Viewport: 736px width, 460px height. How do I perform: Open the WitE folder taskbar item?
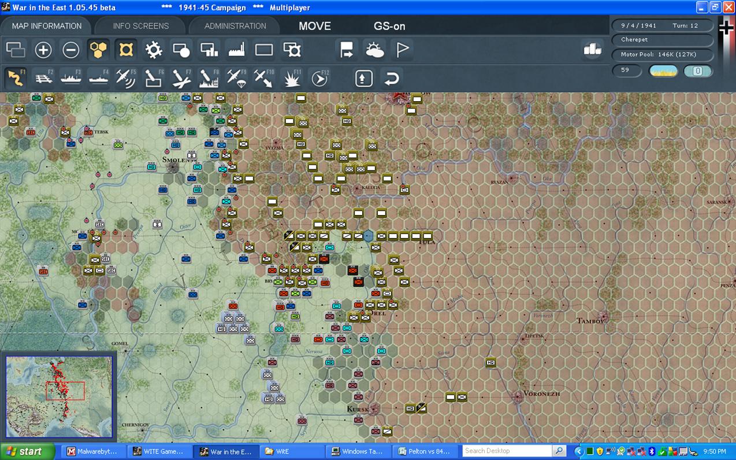(291, 451)
